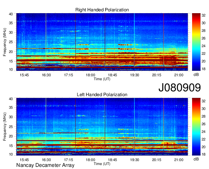The width and height of the screenshot is (209, 169).
Task: Click 'Frequency (MHz)' axis label of Right Handed plot
Action: click(5, 42)
